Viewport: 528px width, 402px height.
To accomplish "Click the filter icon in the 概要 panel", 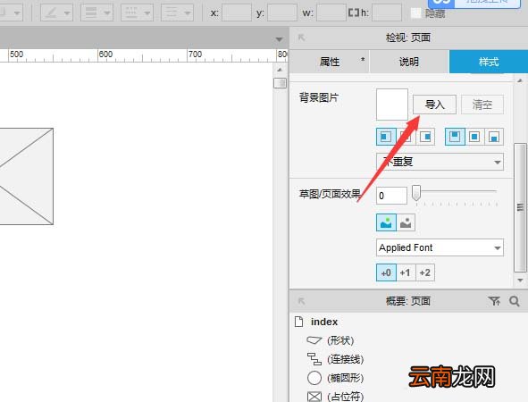I will (x=494, y=301).
